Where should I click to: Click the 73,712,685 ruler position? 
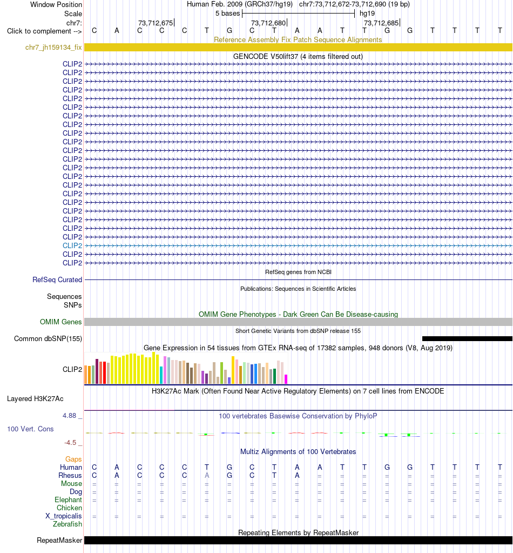pos(381,23)
